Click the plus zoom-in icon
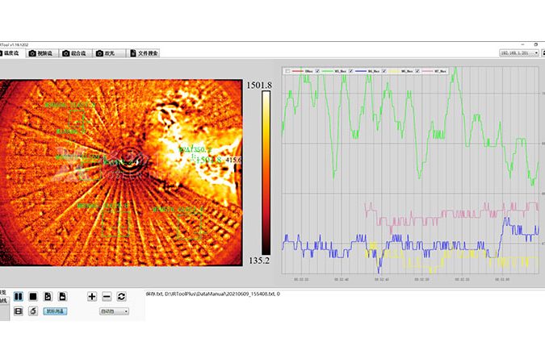The height and width of the screenshot is (363, 545). [92, 297]
